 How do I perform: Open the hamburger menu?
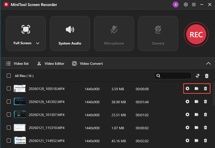click(x=194, y=4)
